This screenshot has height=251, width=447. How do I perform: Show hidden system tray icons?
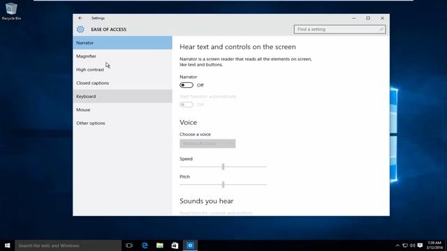(397, 245)
